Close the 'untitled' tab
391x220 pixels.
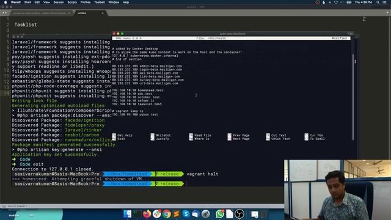[x=103, y=13]
